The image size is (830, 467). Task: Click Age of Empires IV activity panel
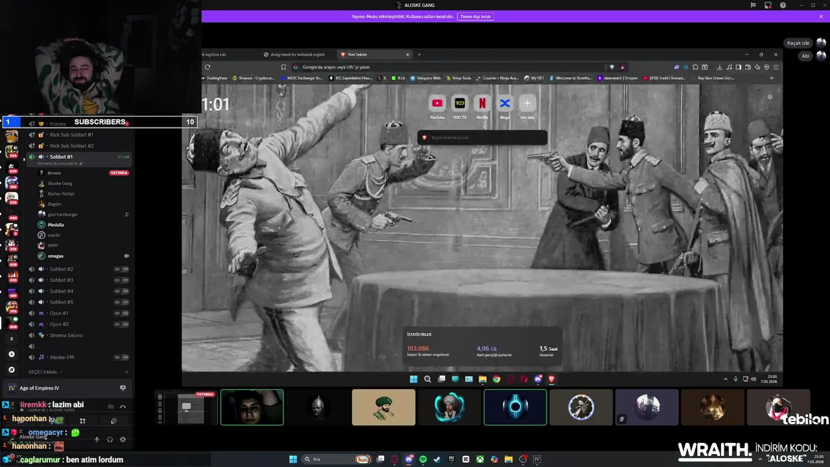point(67,388)
